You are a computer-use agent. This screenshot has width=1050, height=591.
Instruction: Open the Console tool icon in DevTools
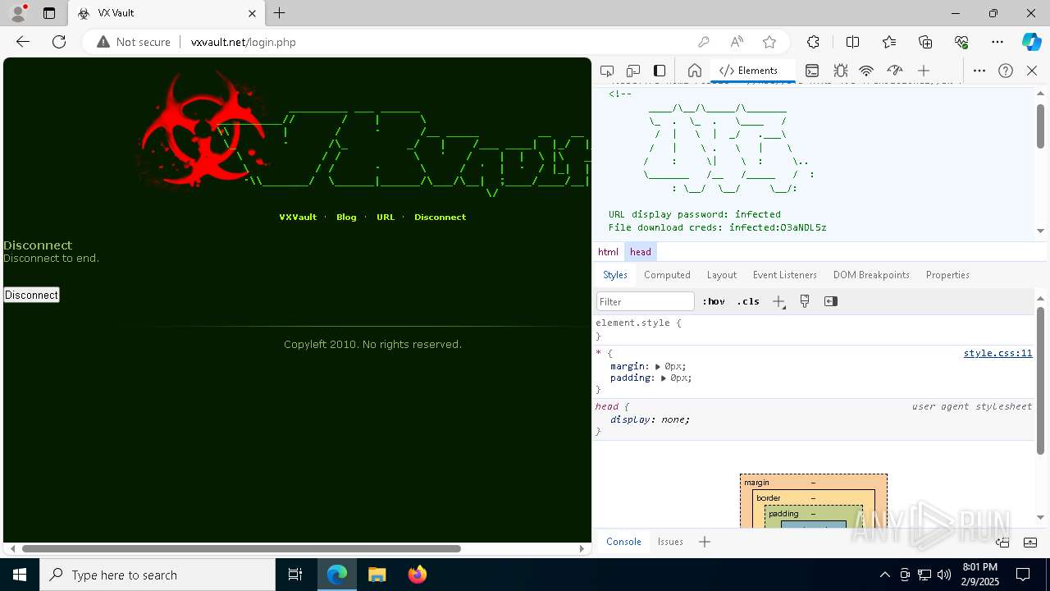pos(812,71)
